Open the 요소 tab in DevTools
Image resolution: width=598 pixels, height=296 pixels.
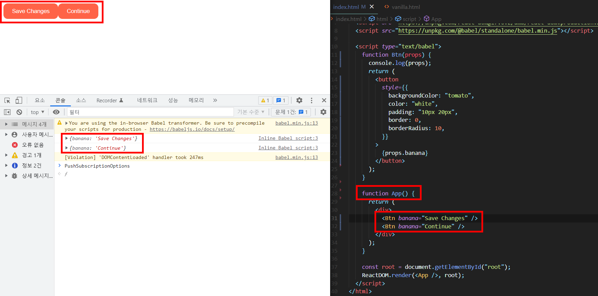click(x=40, y=100)
